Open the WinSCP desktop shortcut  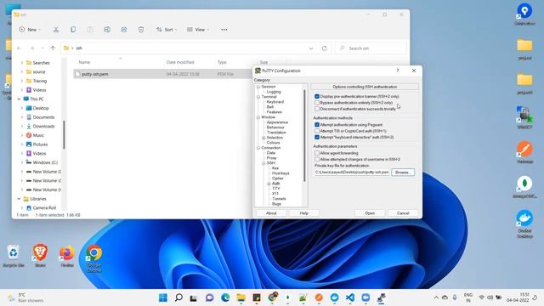click(524, 118)
